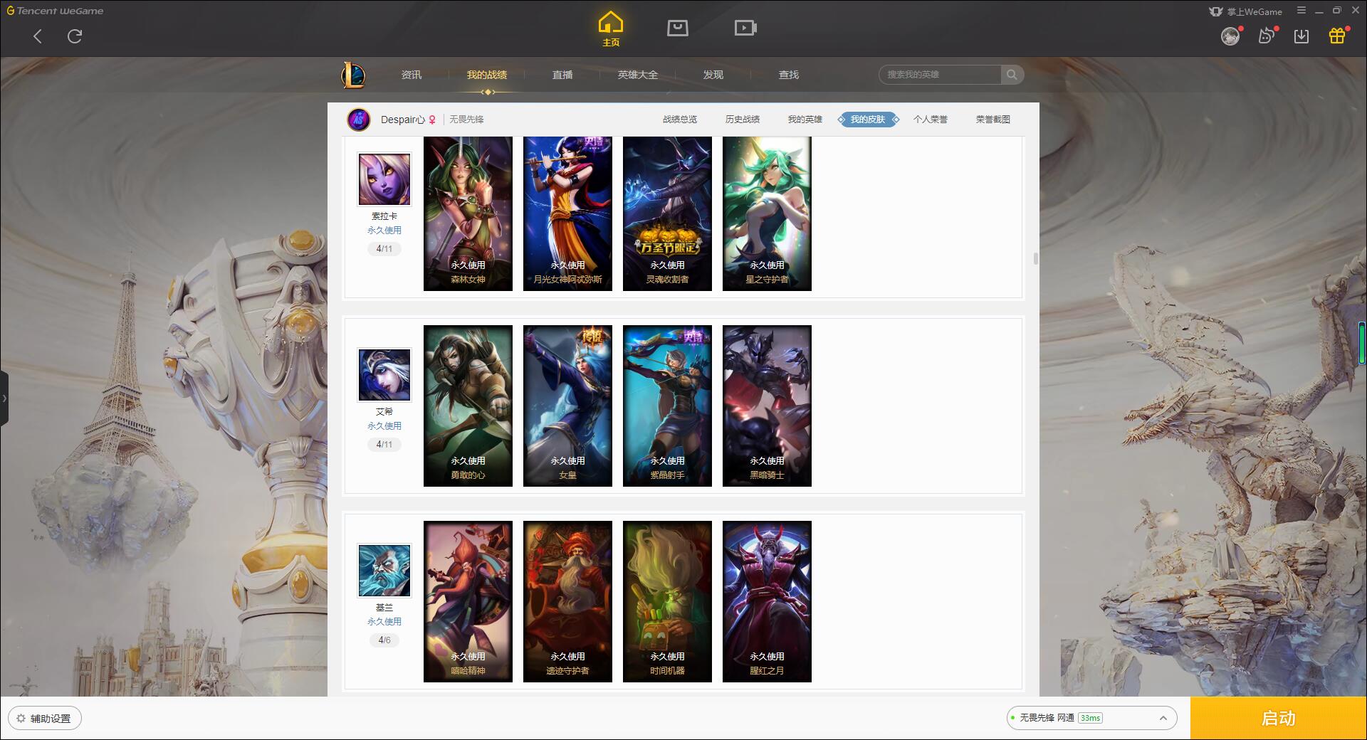Open the messages notification icon
Image resolution: width=1367 pixels, height=740 pixels.
tap(1267, 36)
